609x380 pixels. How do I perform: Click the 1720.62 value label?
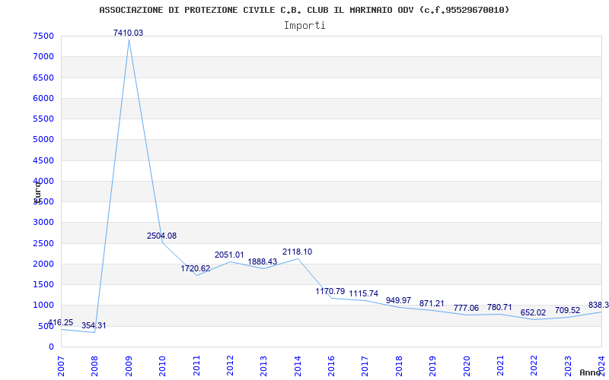click(196, 268)
